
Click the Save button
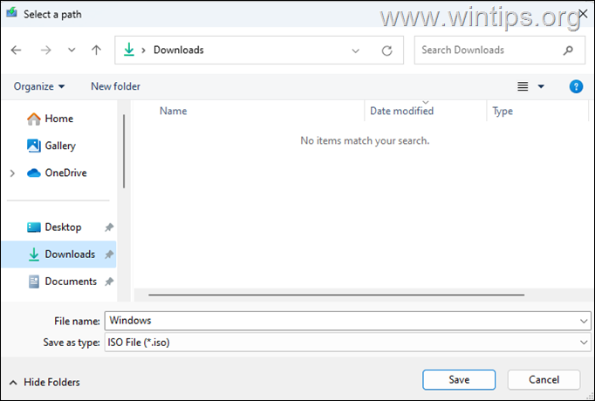(x=459, y=380)
